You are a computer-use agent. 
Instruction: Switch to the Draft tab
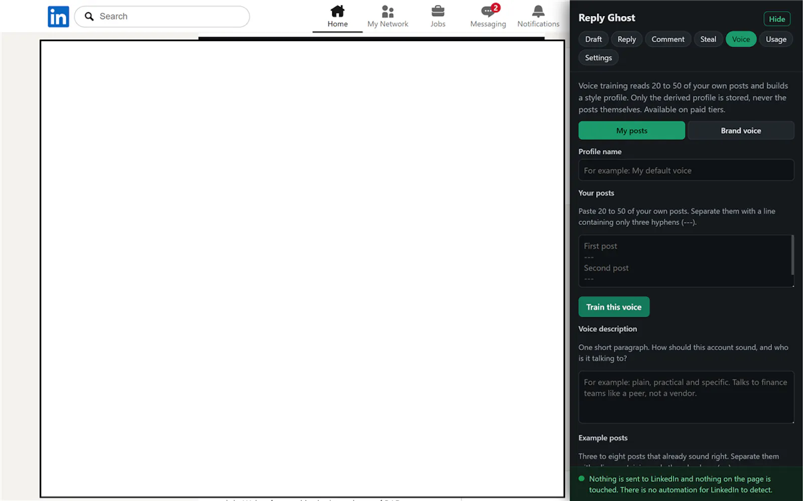(x=593, y=39)
